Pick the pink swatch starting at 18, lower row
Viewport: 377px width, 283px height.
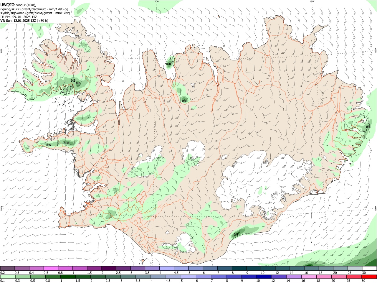point(324,277)
